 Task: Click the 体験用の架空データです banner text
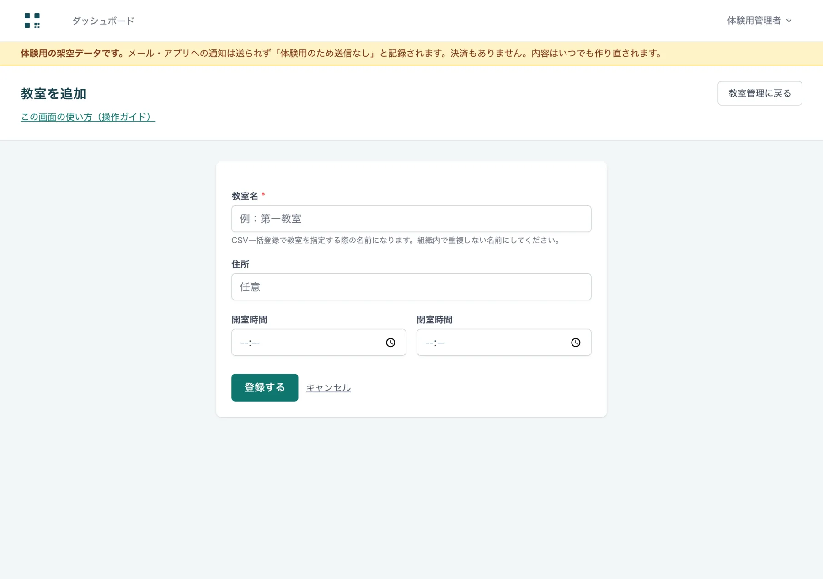click(x=72, y=54)
